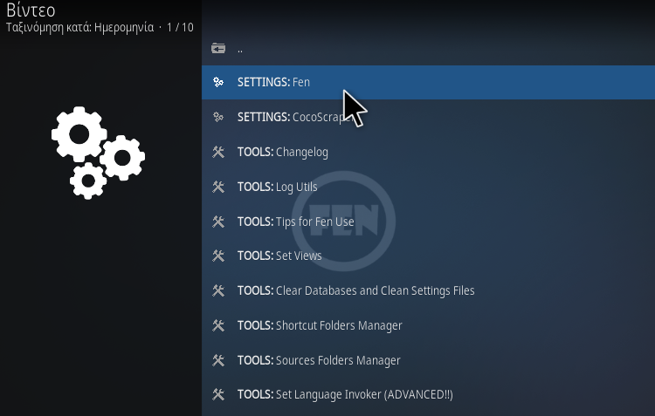Click gears icon beside SETTINGS: Fen
The width and height of the screenshot is (655, 416).
pos(218,82)
